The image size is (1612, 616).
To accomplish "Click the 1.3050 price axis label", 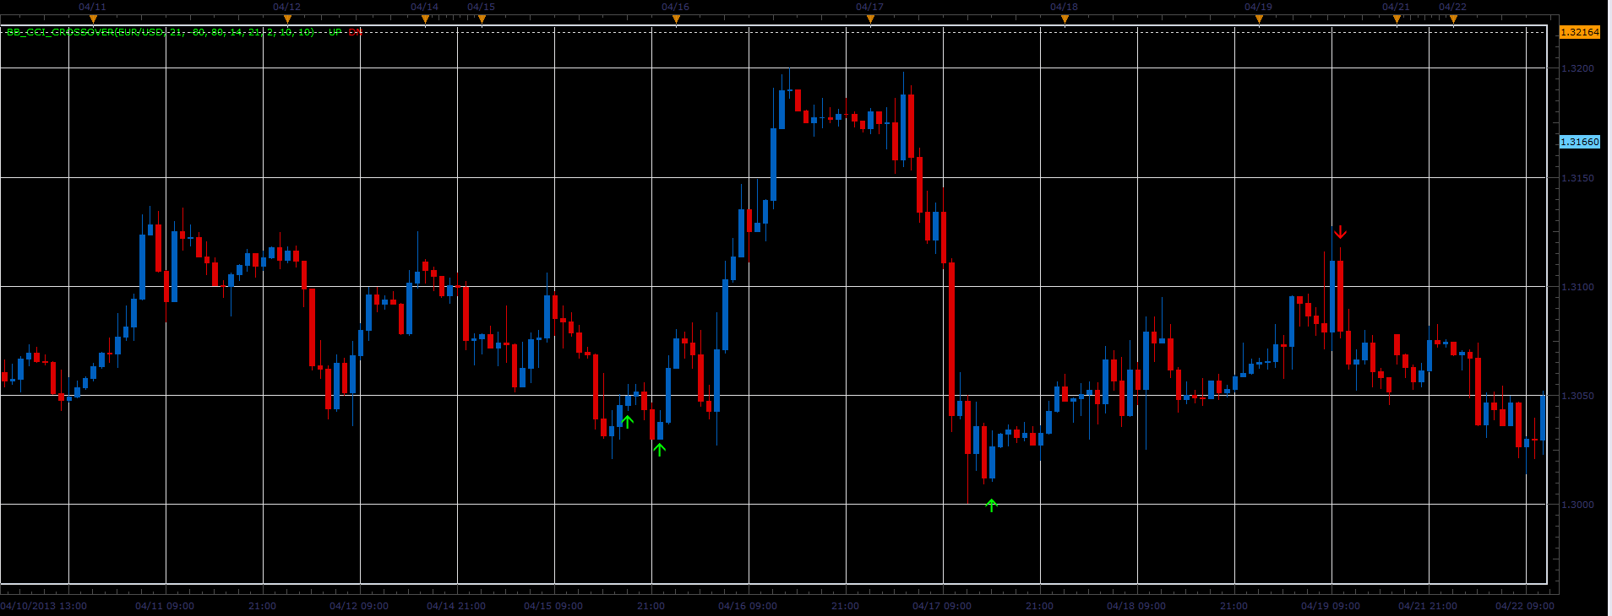I will coord(1578,396).
